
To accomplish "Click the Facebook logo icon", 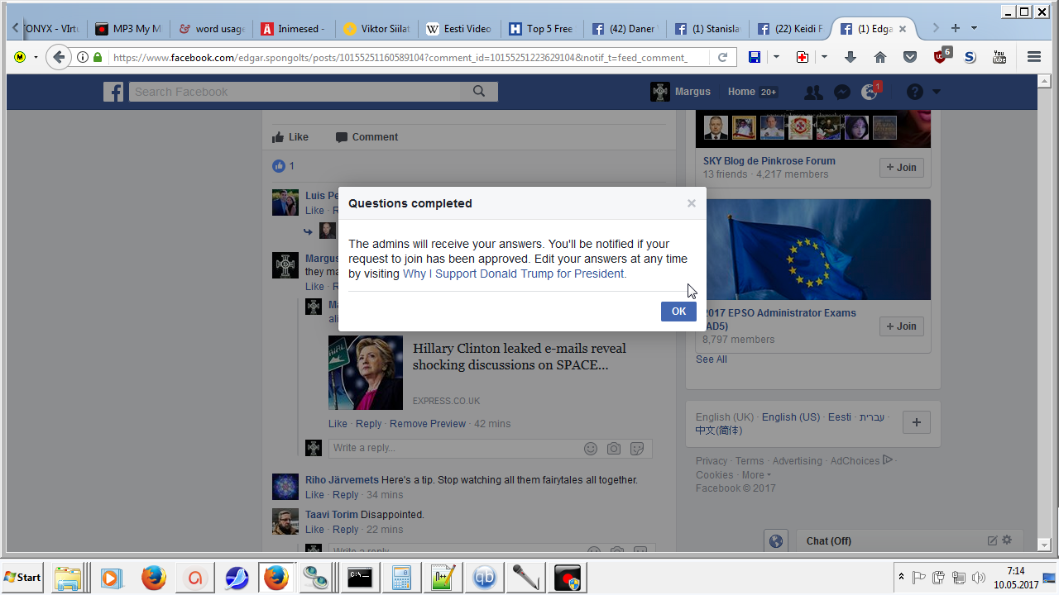I will (x=113, y=92).
